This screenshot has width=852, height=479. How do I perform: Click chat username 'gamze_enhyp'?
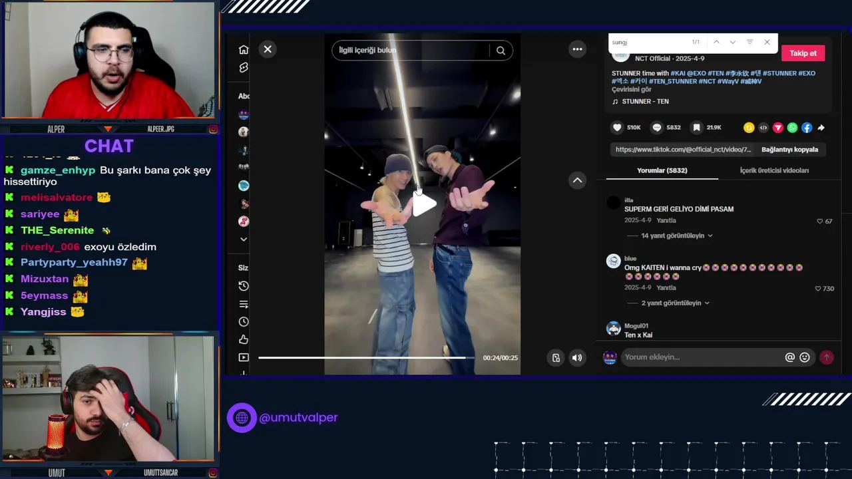point(58,170)
